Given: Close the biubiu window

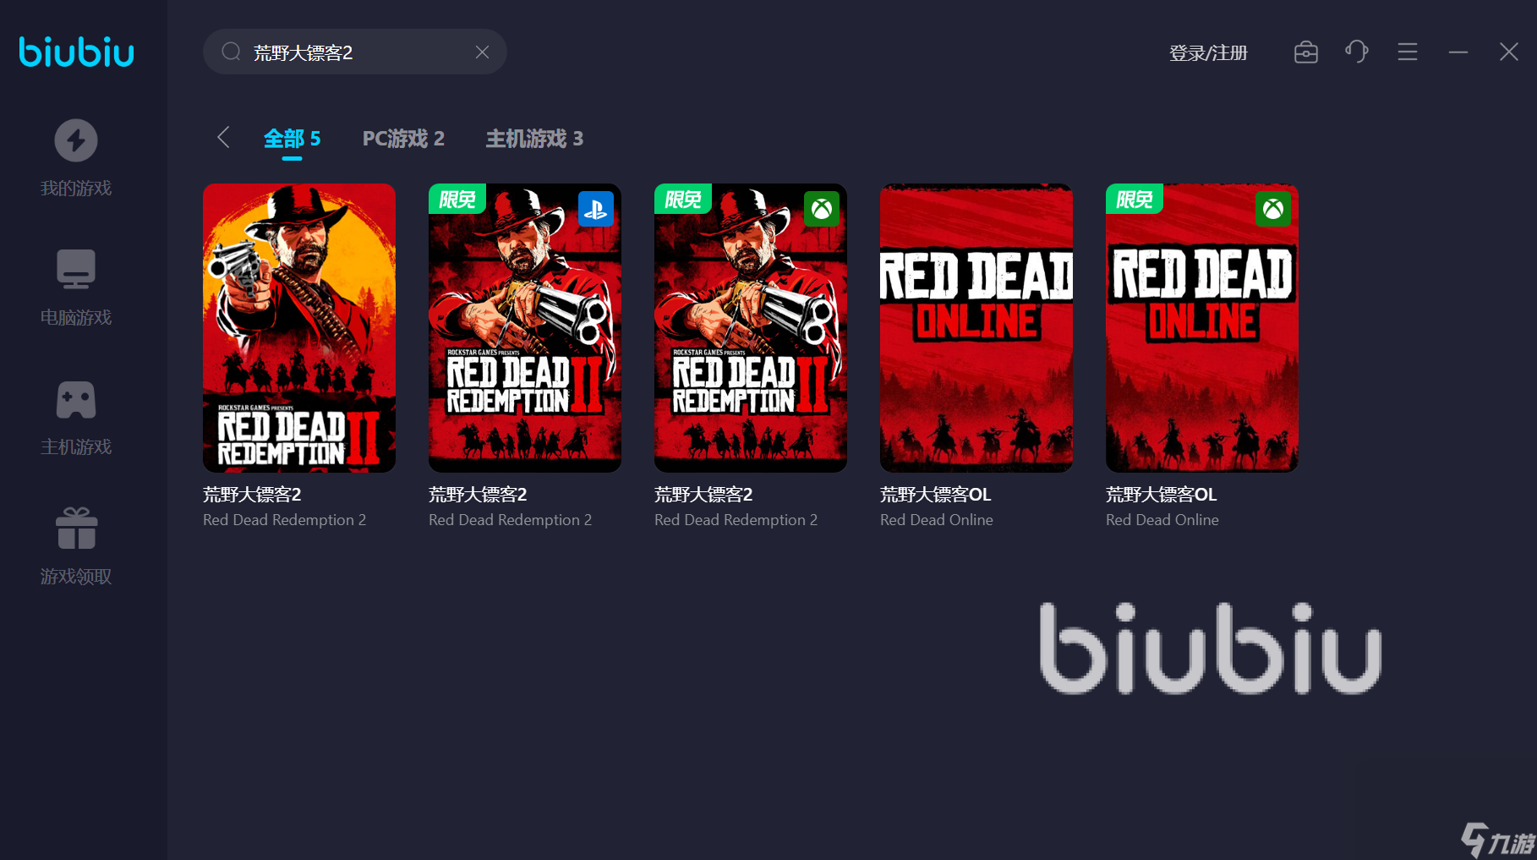Looking at the screenshot, I should [1509, 52].
